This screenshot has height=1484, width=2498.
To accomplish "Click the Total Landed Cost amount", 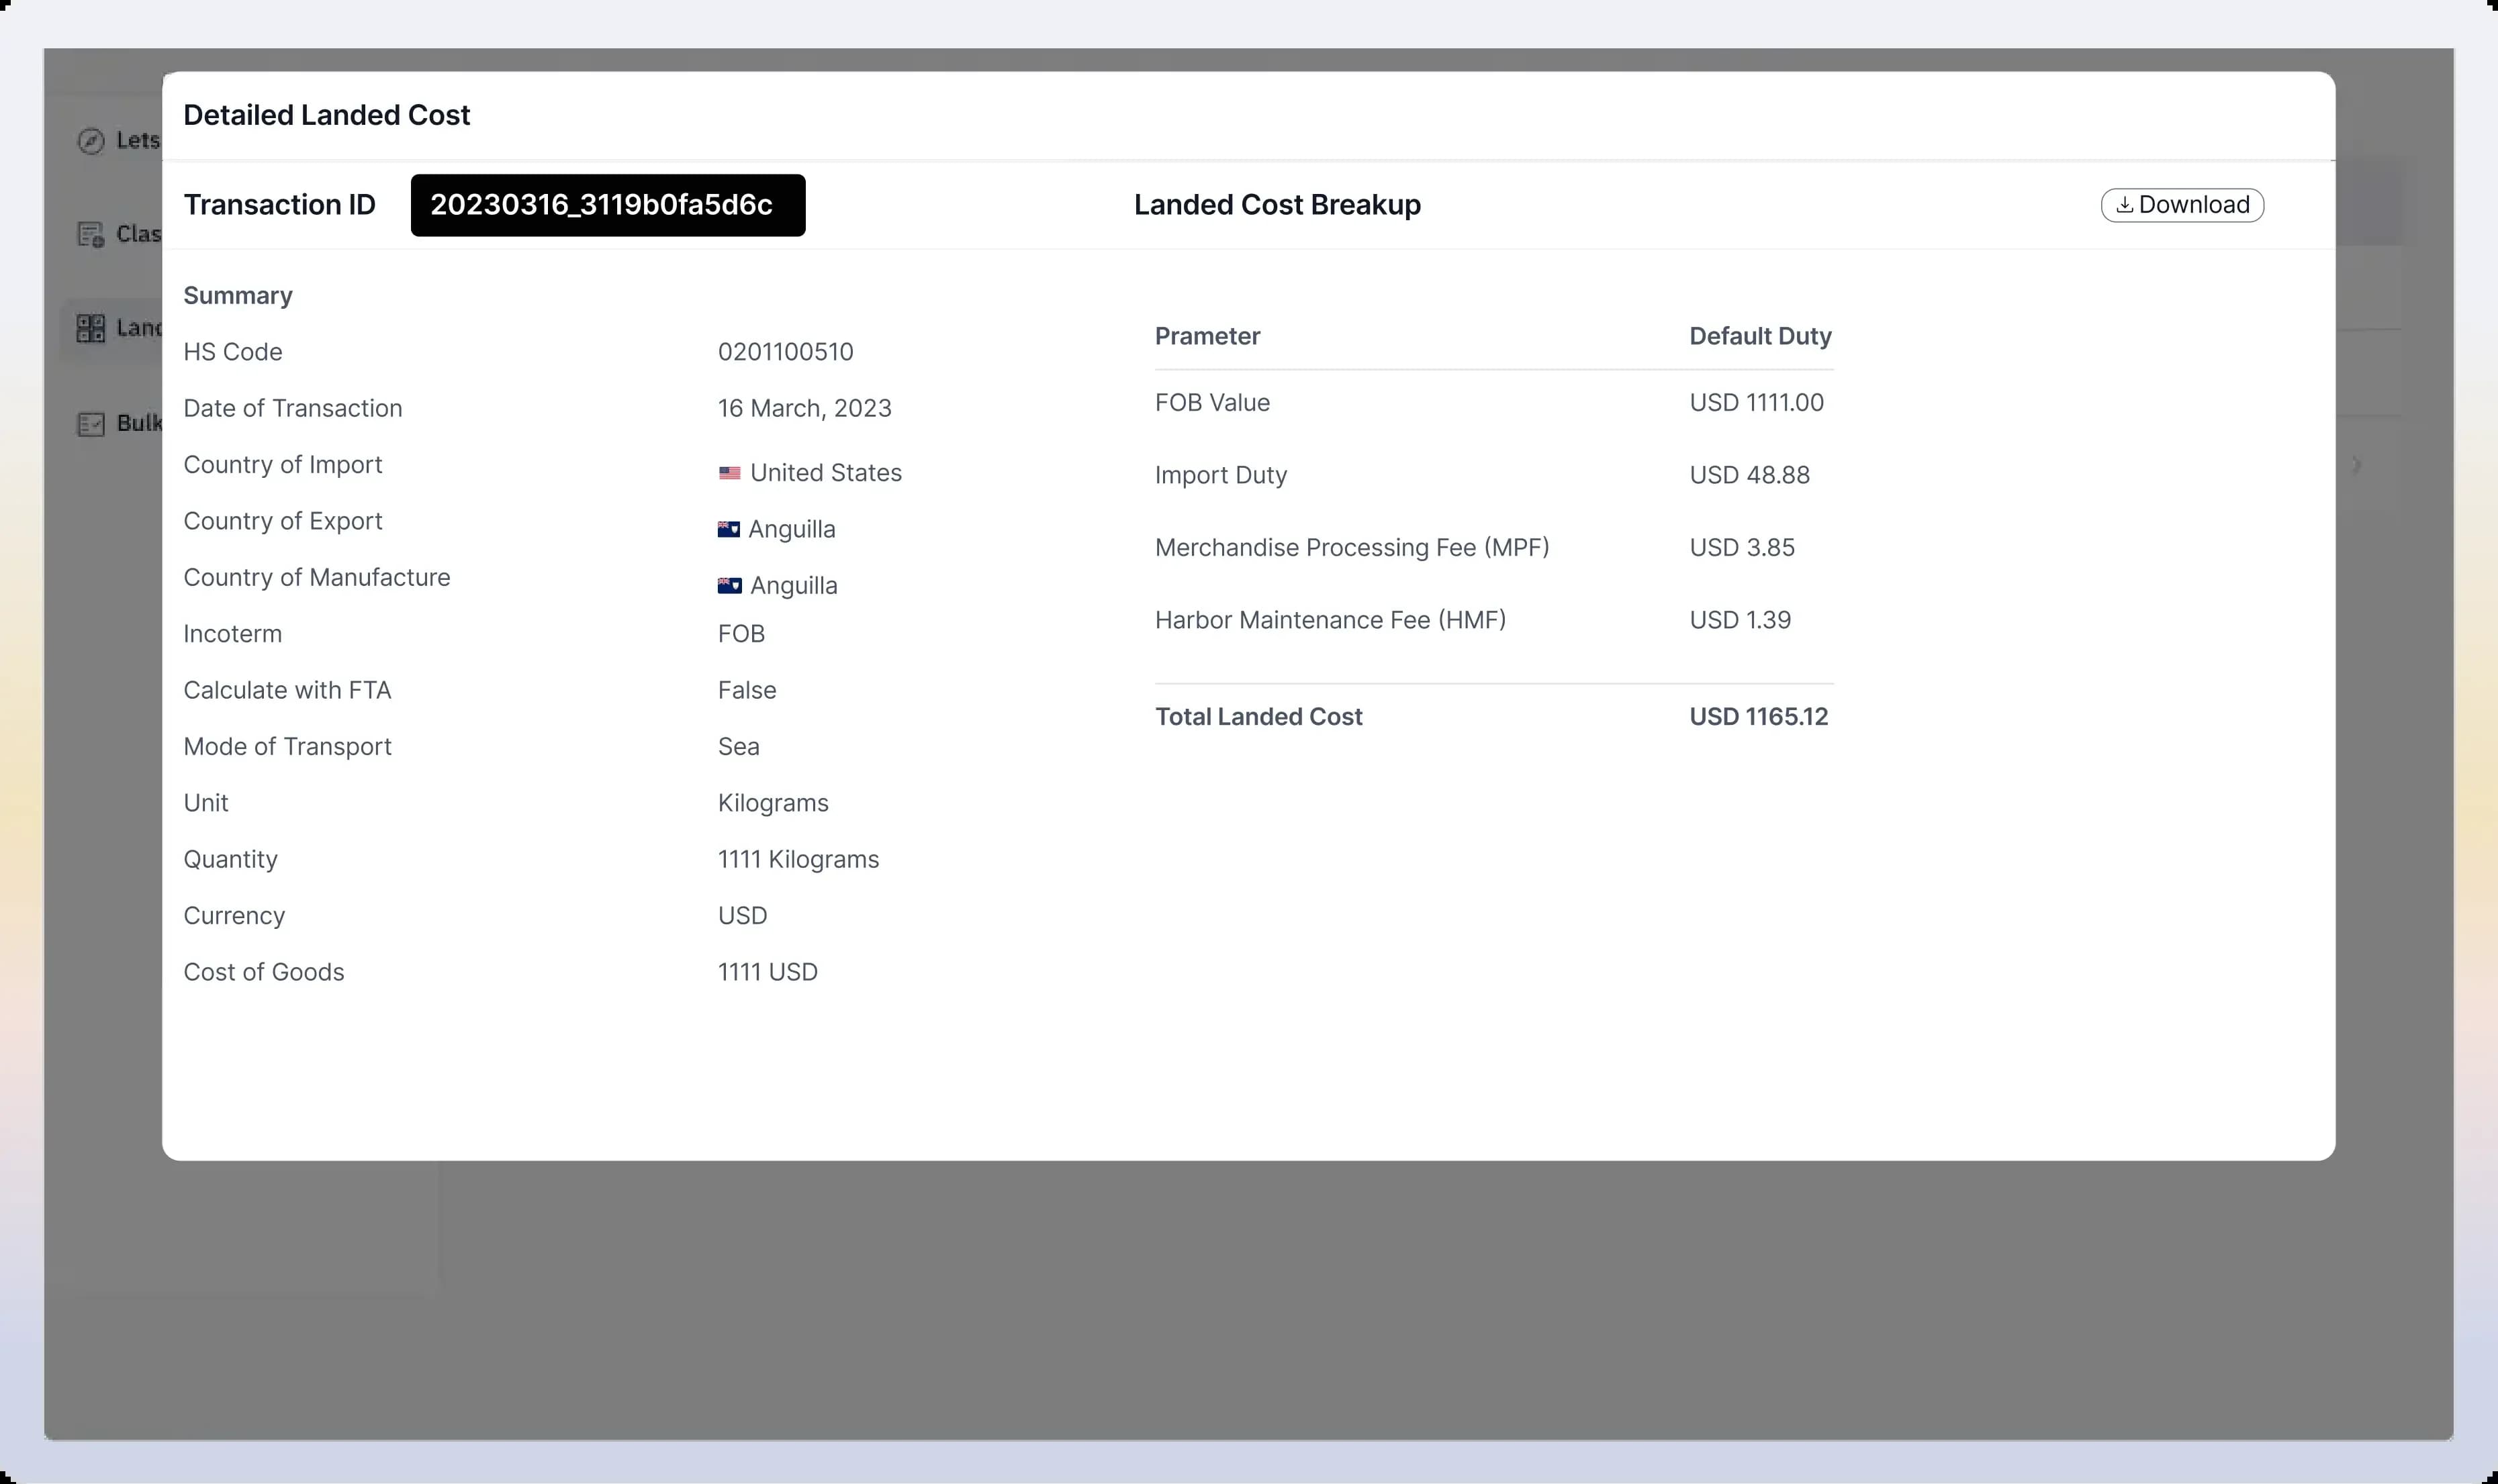I will [1758, 717].
